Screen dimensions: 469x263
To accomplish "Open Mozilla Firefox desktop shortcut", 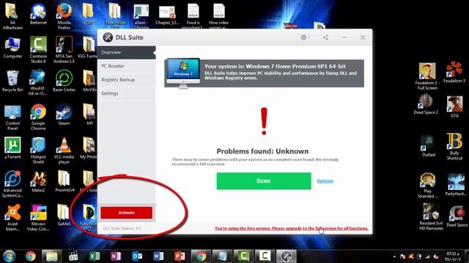I will (64, 16).
